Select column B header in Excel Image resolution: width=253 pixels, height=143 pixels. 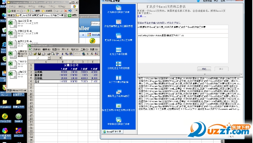63,62
